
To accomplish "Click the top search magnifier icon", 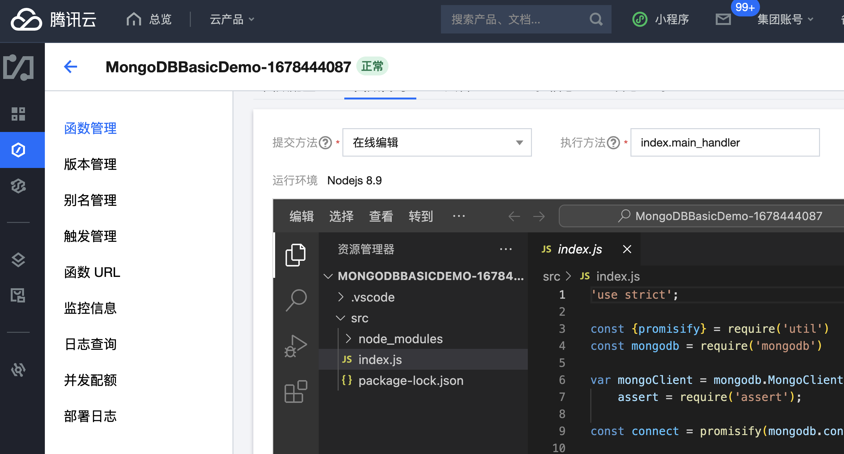I will click(x=596, y=19).
